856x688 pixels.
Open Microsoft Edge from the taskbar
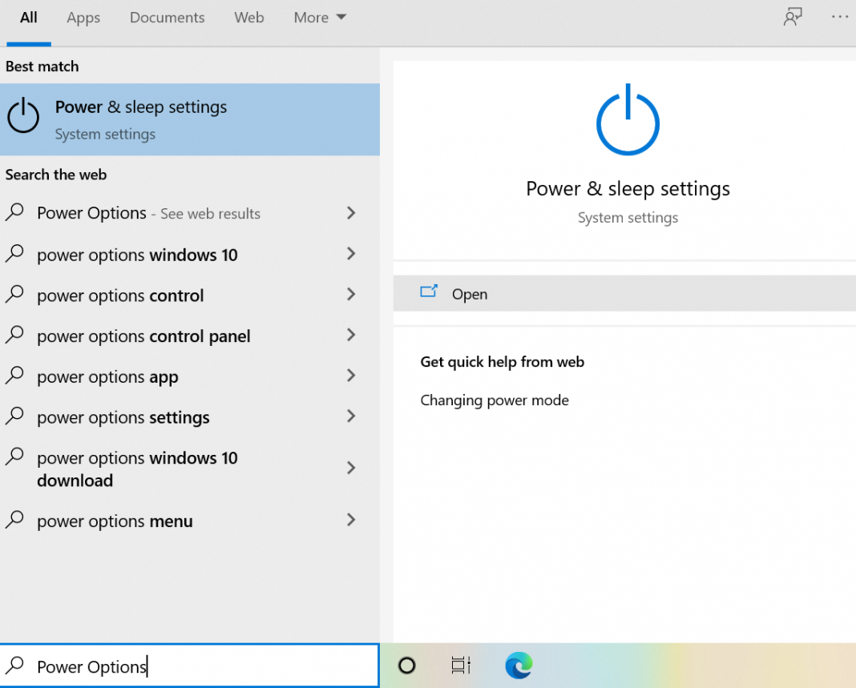(x=519, y=665)
